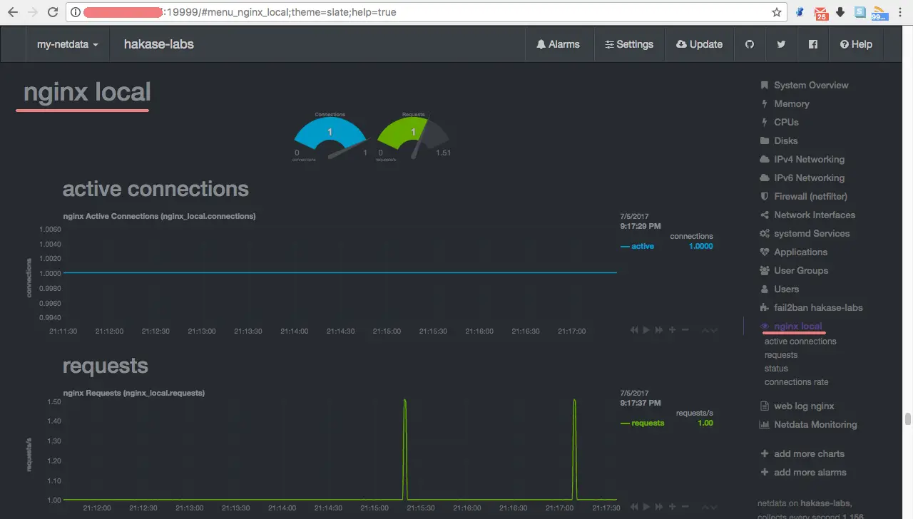The width and height of the screenshot is (913, 519).
Task: Reset requests chart with play icon
Action: (646, 507)
